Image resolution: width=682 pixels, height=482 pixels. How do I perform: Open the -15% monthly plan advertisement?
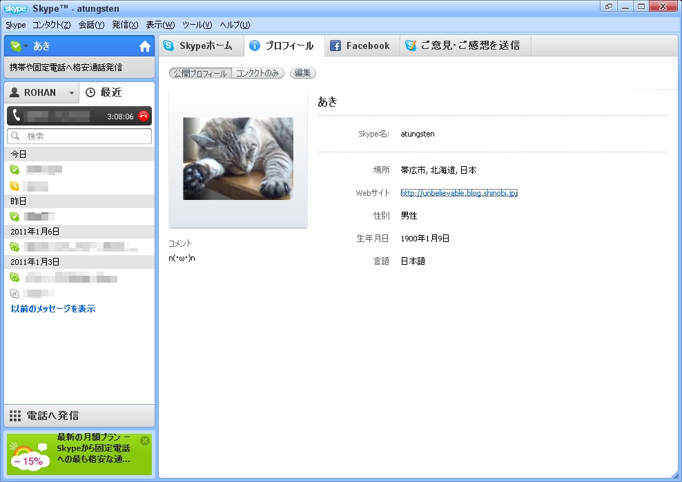point(79,454)
